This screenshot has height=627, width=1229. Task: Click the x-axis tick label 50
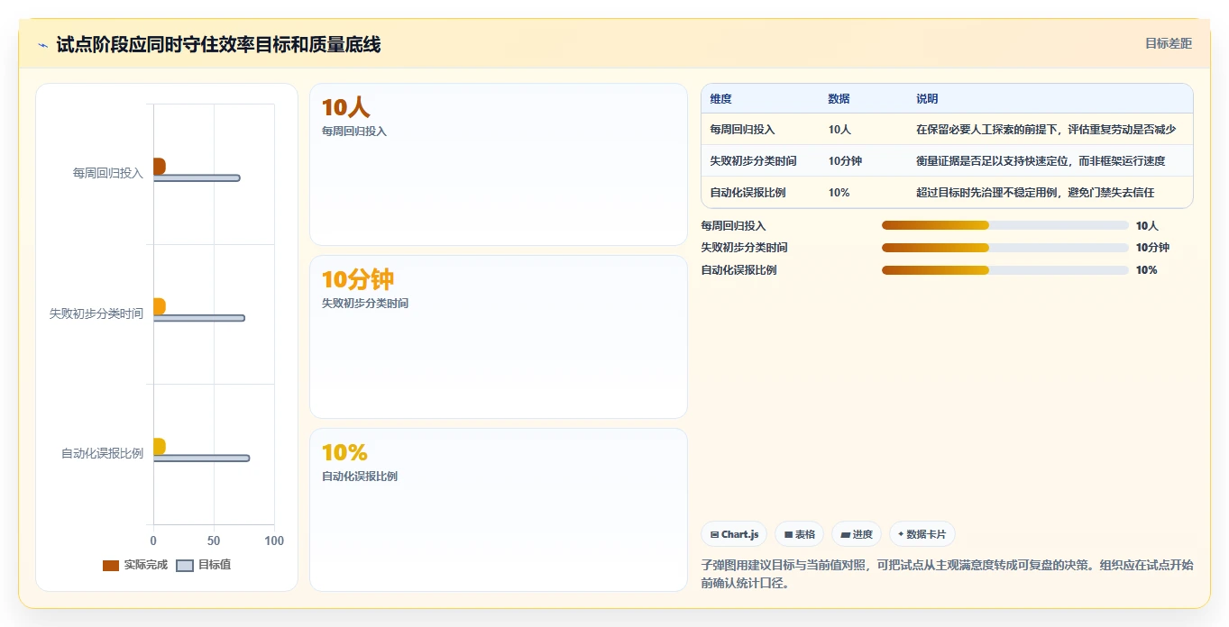click(x=214, y=541)
